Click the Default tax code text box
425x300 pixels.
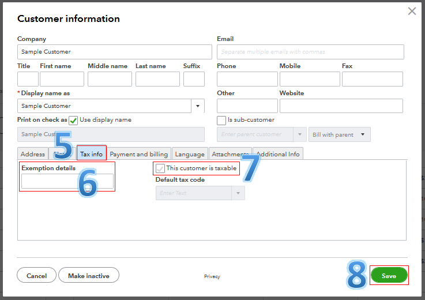pos(194,193)
